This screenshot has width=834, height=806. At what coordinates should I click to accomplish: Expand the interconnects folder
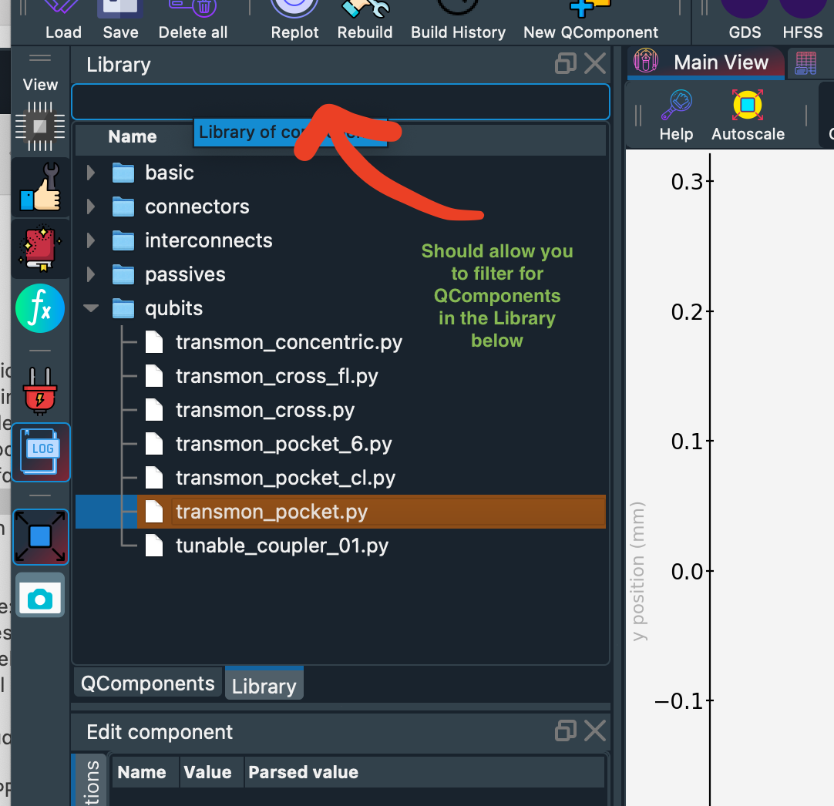(x=91, y=241)
